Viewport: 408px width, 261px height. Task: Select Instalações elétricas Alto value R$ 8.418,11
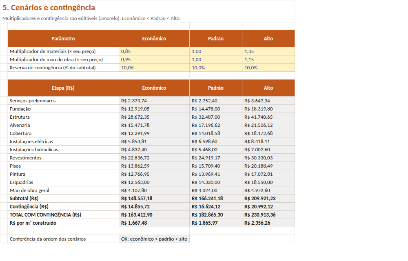[268, 142]
